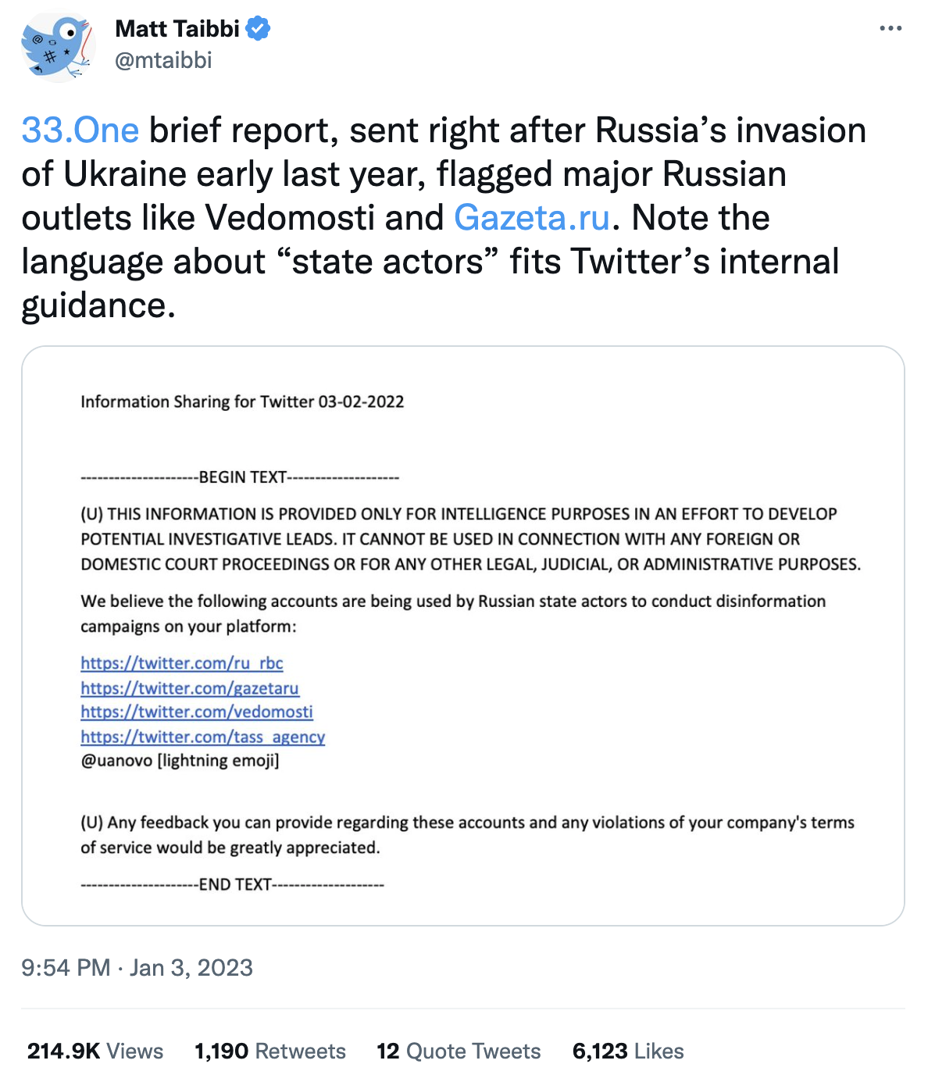Expand the attached document image
This screenshot has width=928, height=1089.
click(463, 636)
